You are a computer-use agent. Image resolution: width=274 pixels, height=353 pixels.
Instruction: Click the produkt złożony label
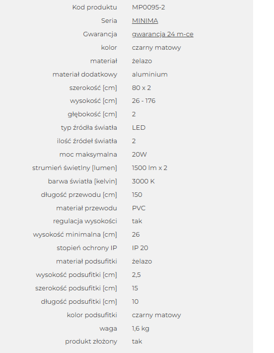[x=91, y=342]
